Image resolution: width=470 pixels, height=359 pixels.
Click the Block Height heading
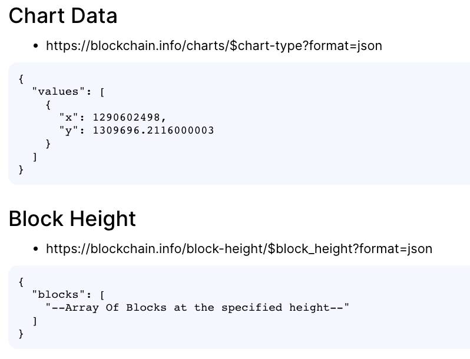click(72, 219)
